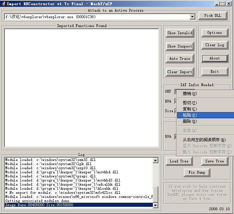The height and width of the screenshot is (214, 234).
Task: Choose 复制(C) copy in context menu
Action: 206,109
